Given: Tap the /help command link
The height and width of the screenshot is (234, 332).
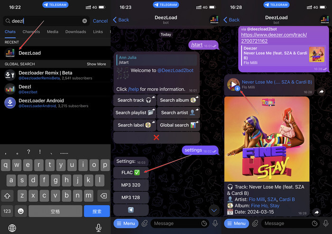Looking at the screenshot, I should pyautogui.click(x=133, y=89).
